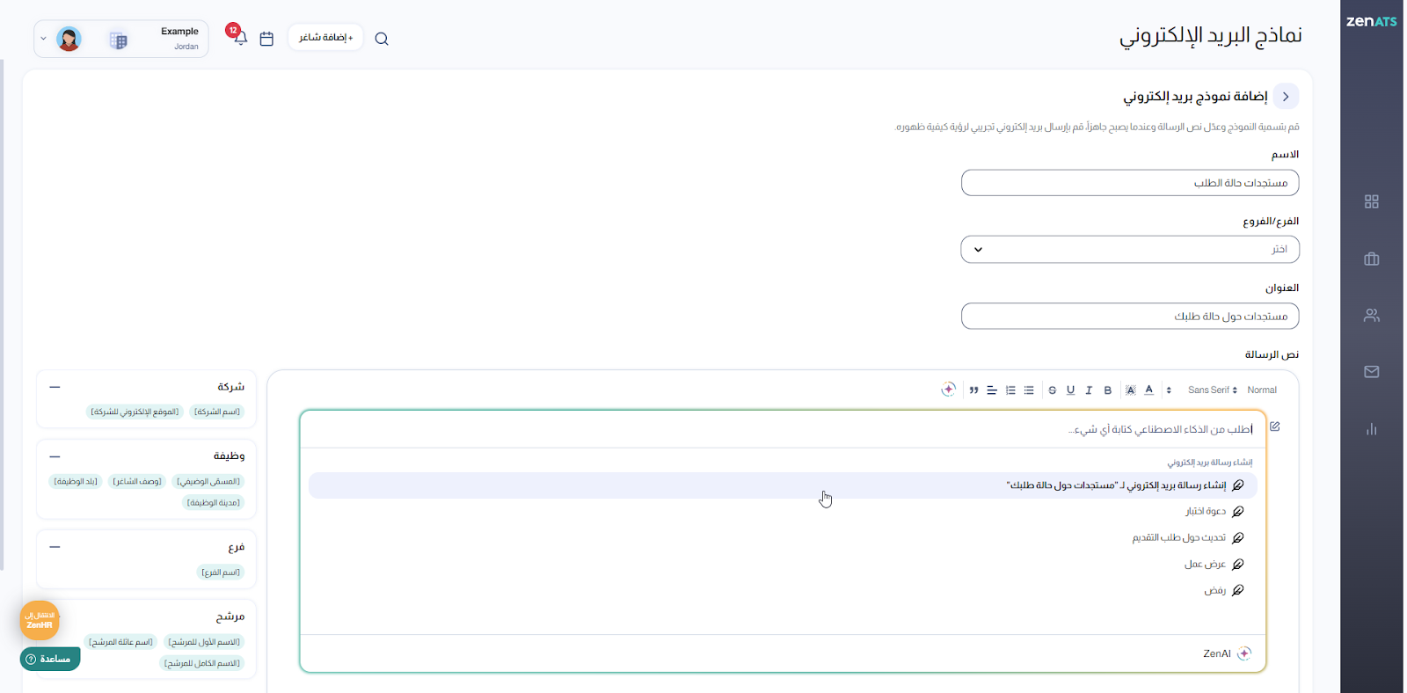Select the مستجدات حول حالة طلبك email suggestion
The height and width of the screenshot is (693, 1407).
coord(783,485)
